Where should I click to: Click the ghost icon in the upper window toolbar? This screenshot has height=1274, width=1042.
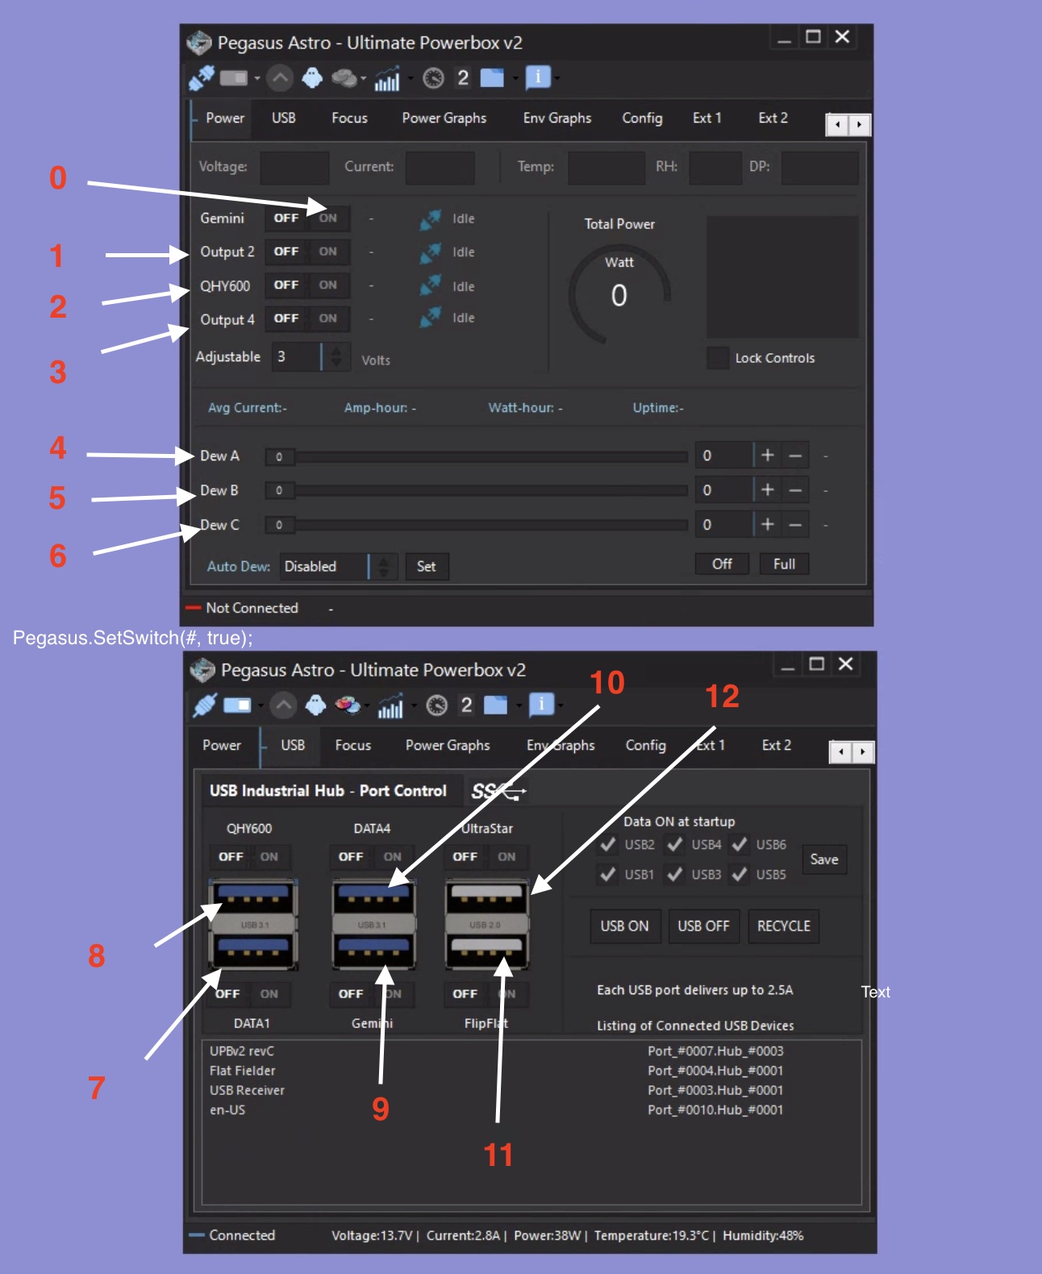(312, 77)
